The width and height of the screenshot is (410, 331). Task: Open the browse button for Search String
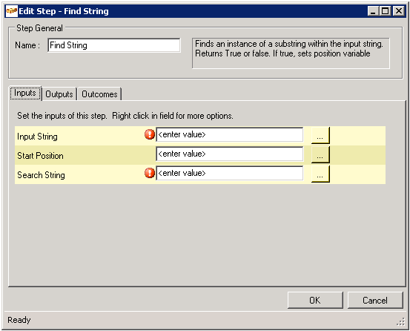[320, 174]
